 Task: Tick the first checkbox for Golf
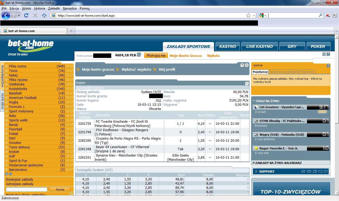[68, 156]
